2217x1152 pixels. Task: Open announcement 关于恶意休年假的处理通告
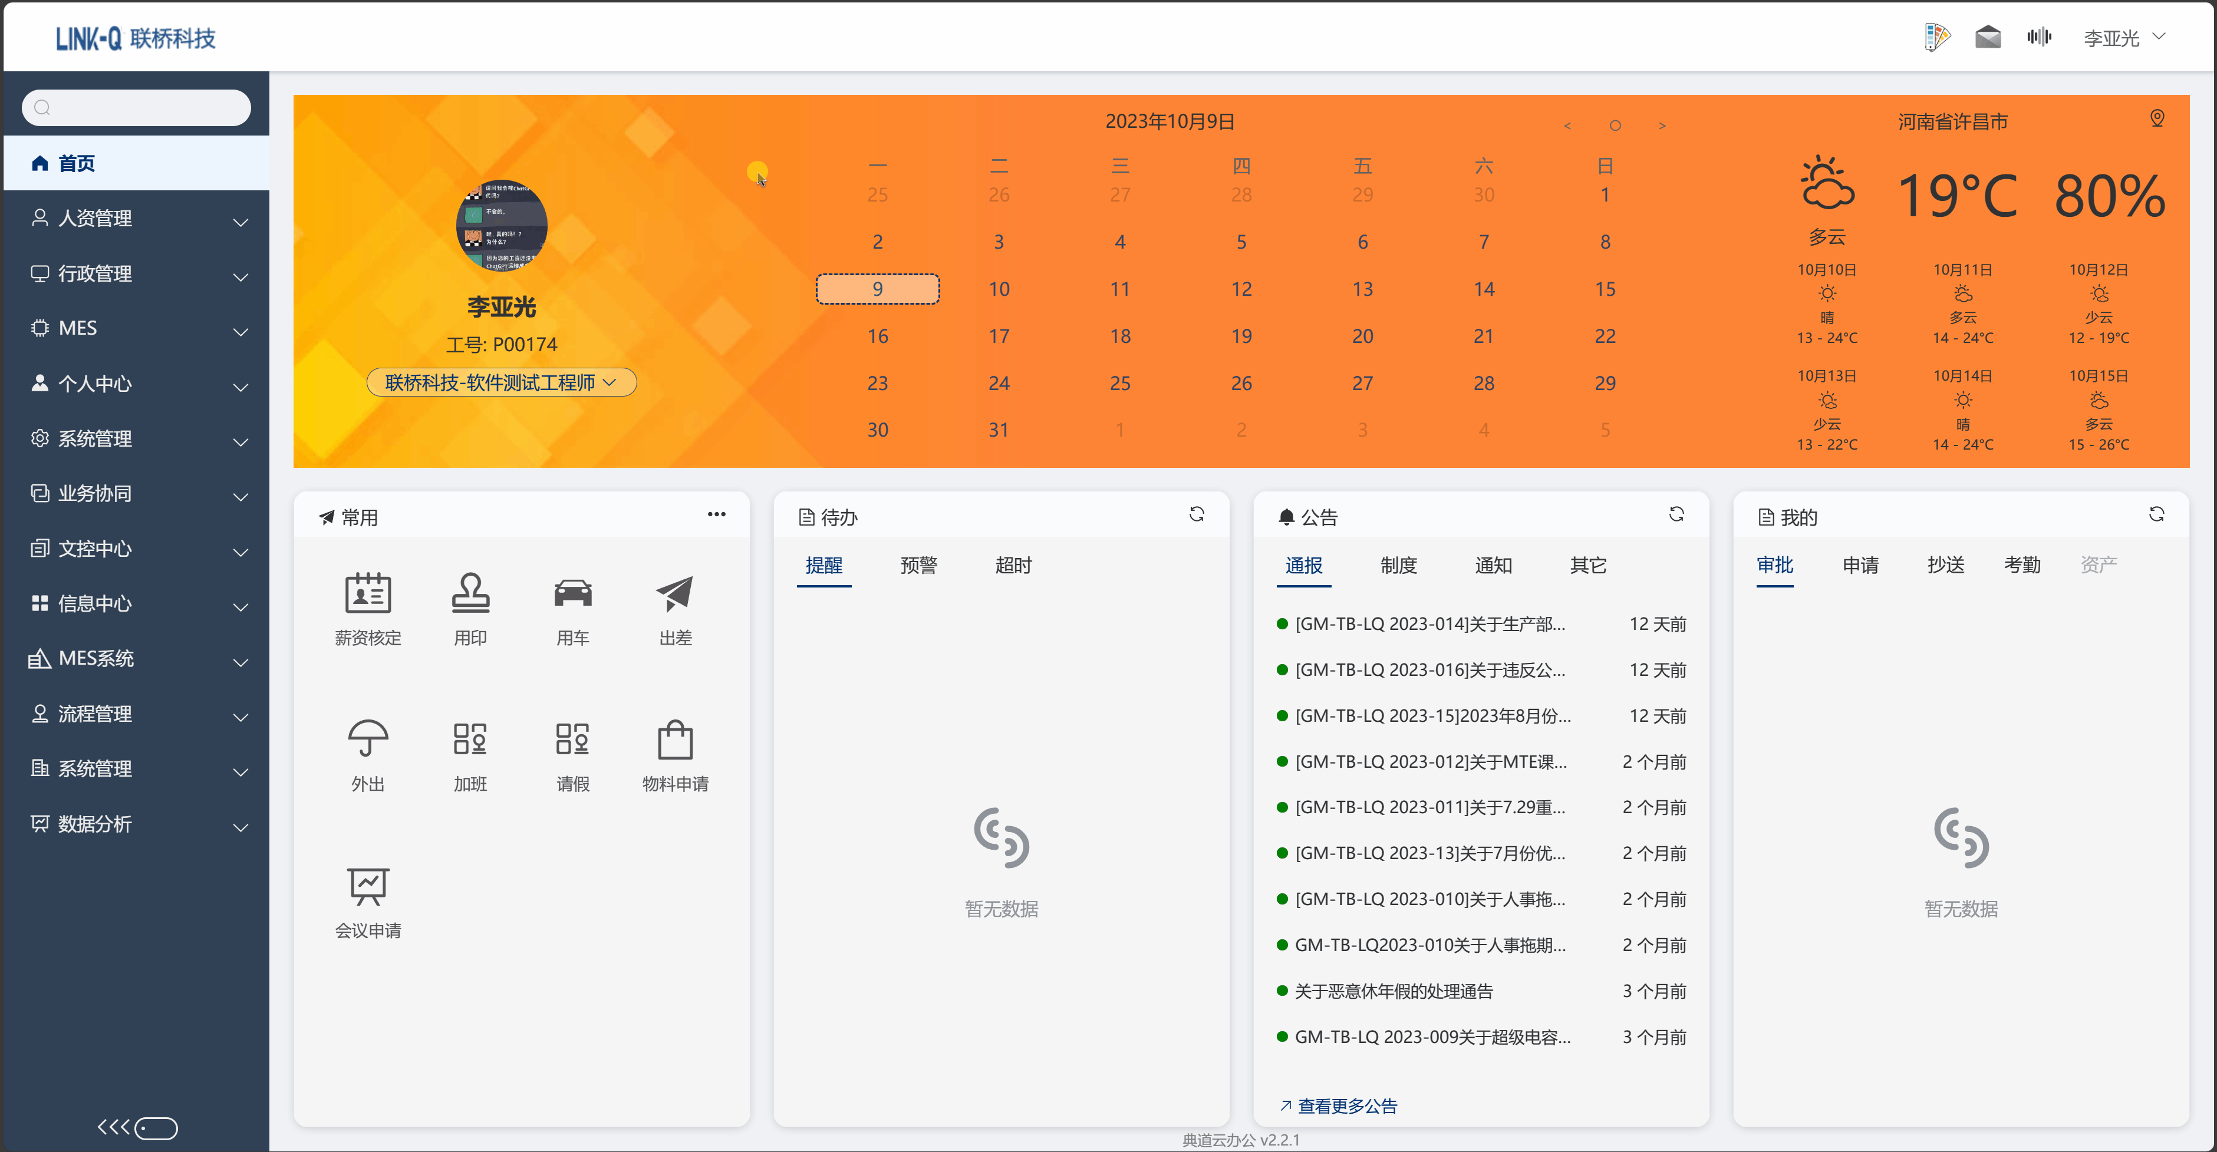point(1394,991)
